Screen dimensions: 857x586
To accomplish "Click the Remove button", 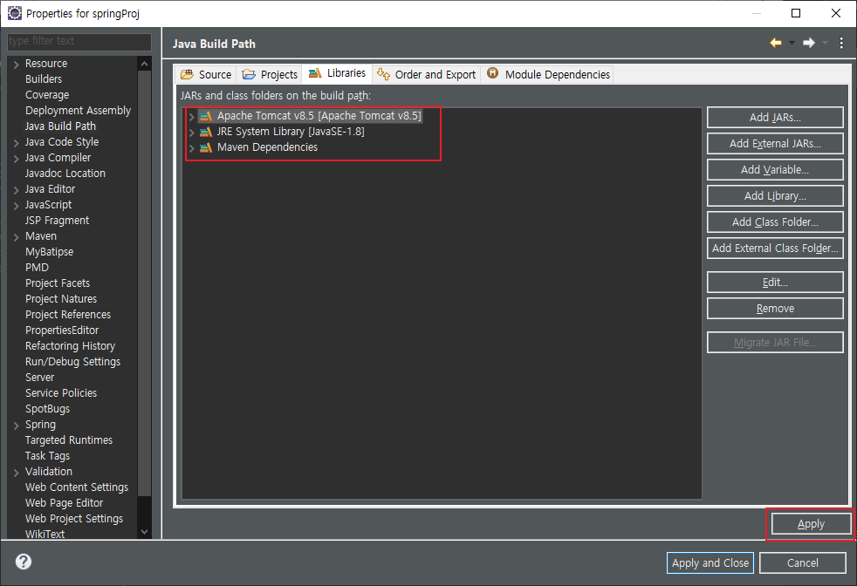I will coord(775,309).
